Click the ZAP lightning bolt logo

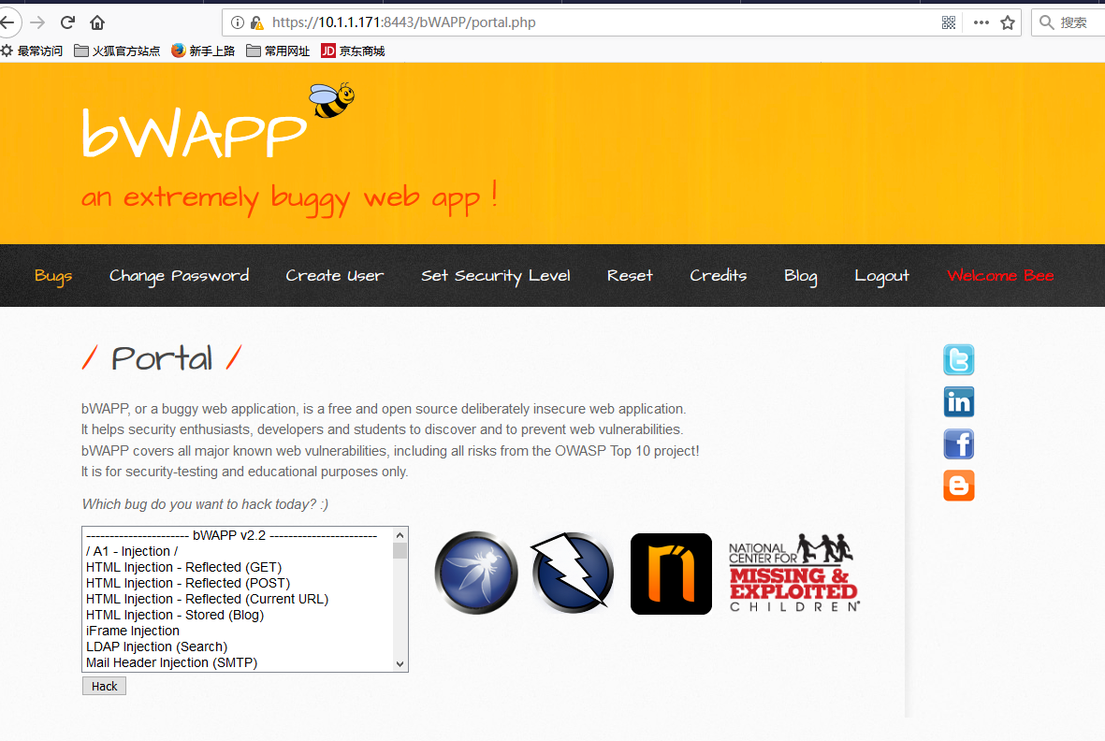573,573
